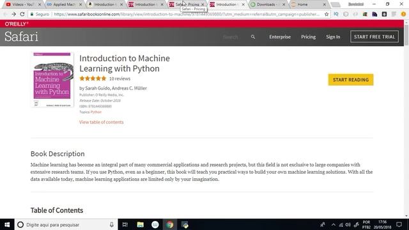
Task: Click the Enterprise menu item
Action: [280, 37]
